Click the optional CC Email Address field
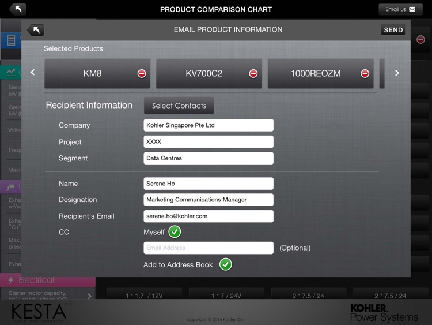Viewport: 432px width, 325px height. coord(209,248)
